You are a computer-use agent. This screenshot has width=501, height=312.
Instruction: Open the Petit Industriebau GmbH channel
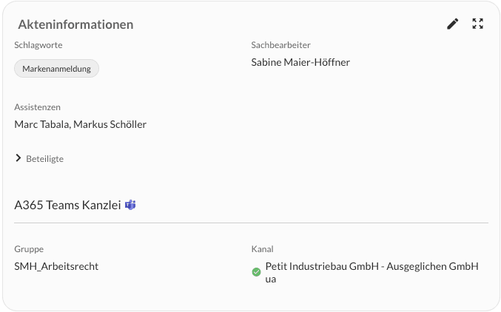pyautogui.click(x=372, y=272)
